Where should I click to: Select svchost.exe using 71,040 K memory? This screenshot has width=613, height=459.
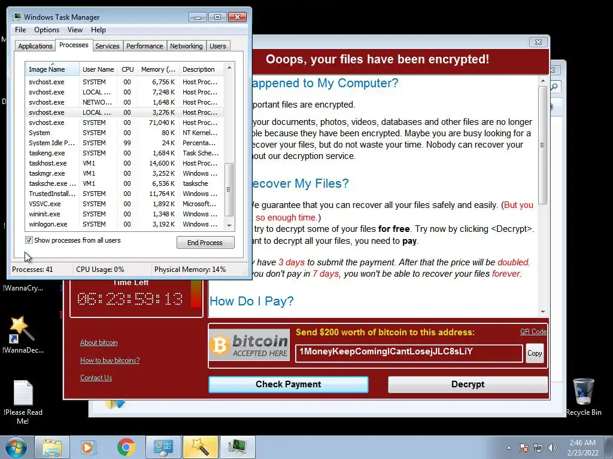[125, 123]
